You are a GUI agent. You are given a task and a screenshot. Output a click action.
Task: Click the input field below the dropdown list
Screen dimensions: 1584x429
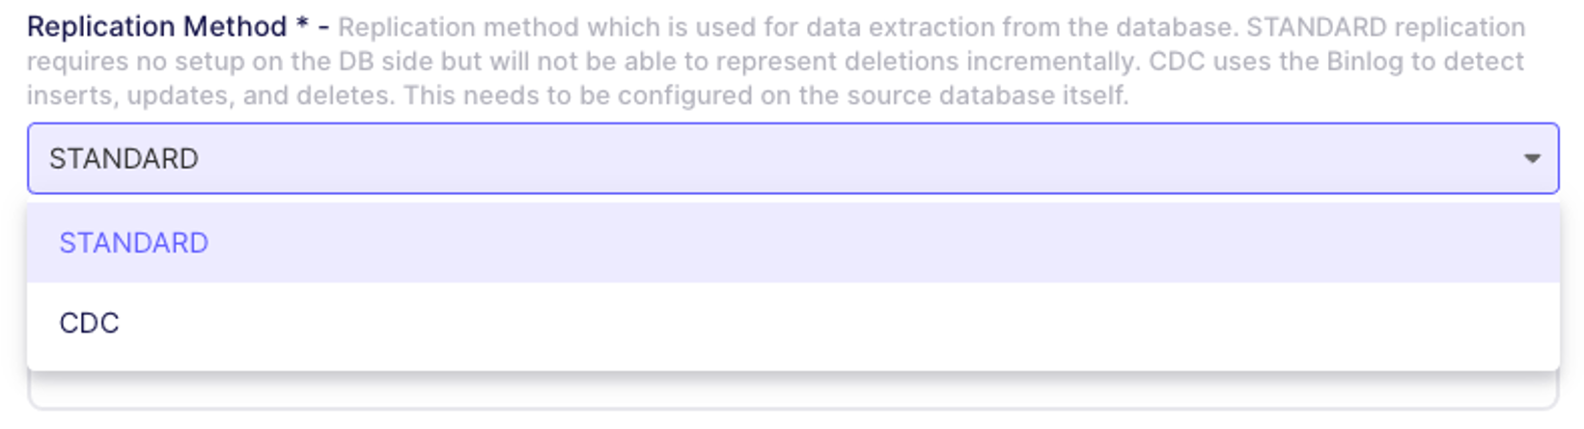(x=792, y=395)
